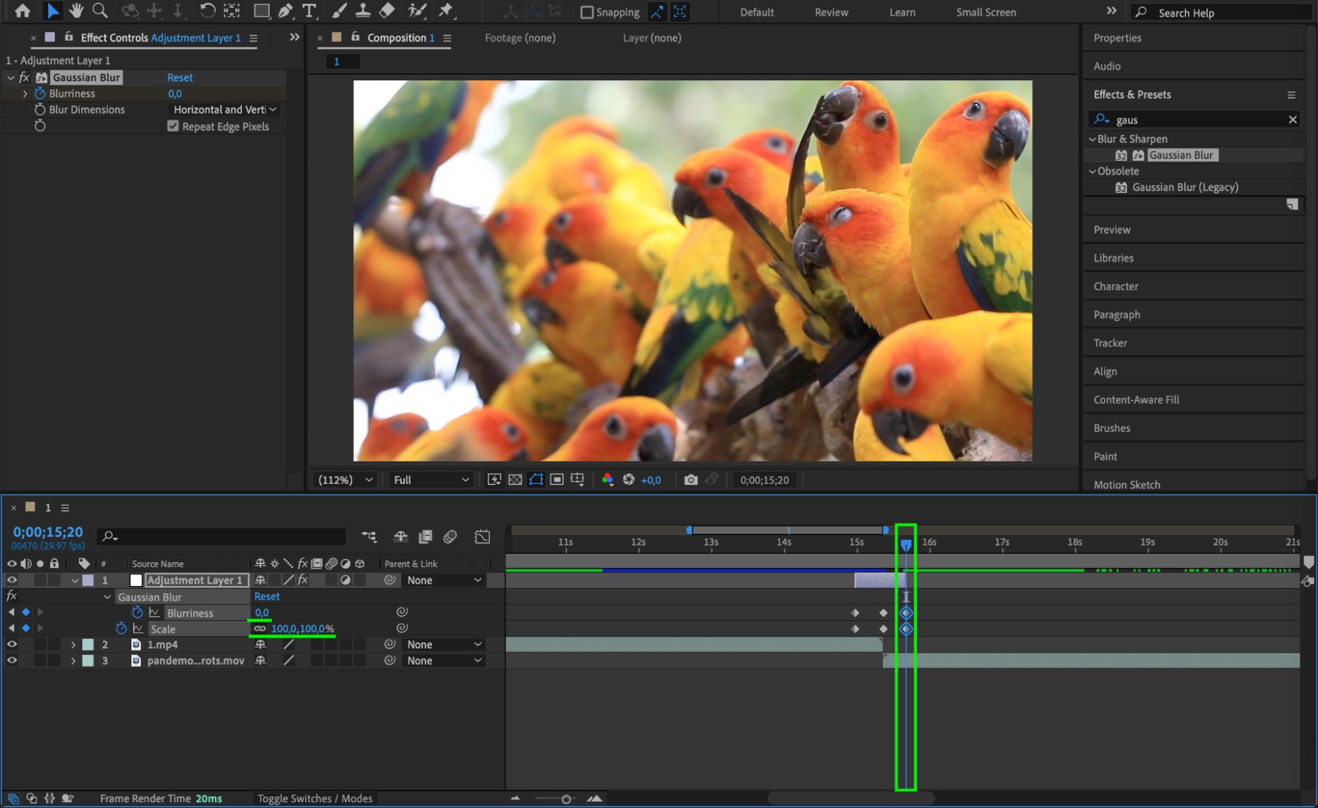The image size is (1318, 808).
Task: Select the Pen tool in toolbar
Action: (285, 11)
